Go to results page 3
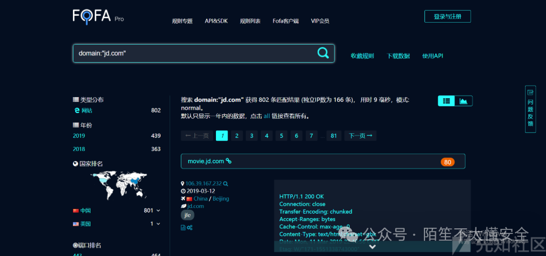Image resolution: width=546 pixels, height=256 pixels. pos(252,136)
